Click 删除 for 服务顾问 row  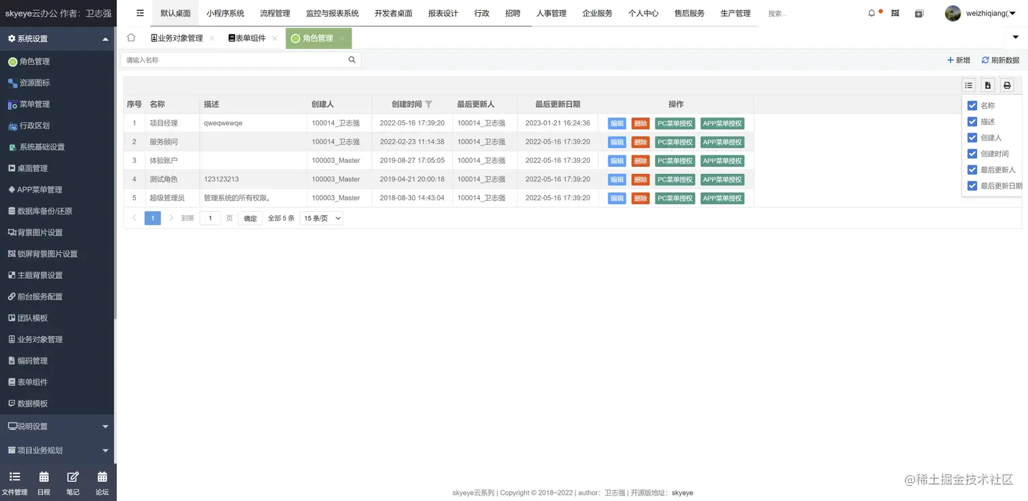click(x=640, y=143)
